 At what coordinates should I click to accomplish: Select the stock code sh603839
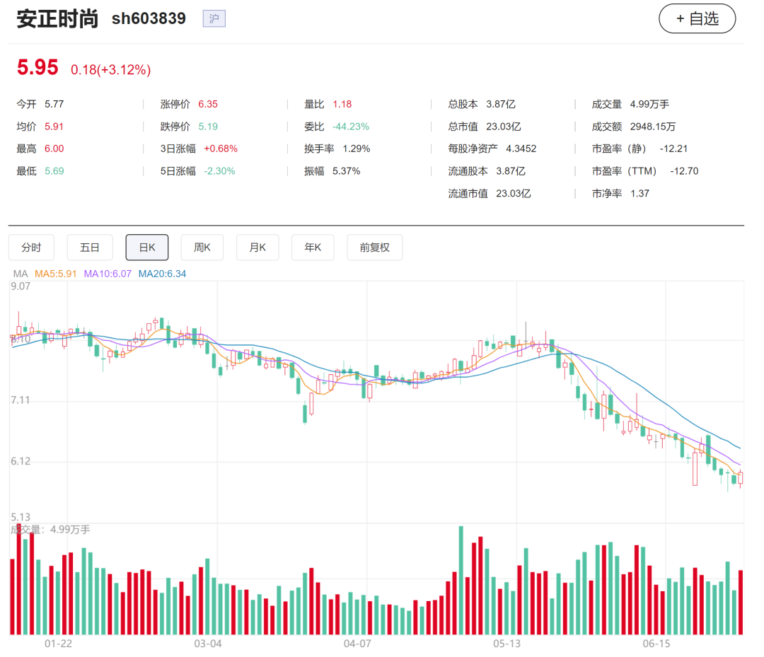[149, 18]
